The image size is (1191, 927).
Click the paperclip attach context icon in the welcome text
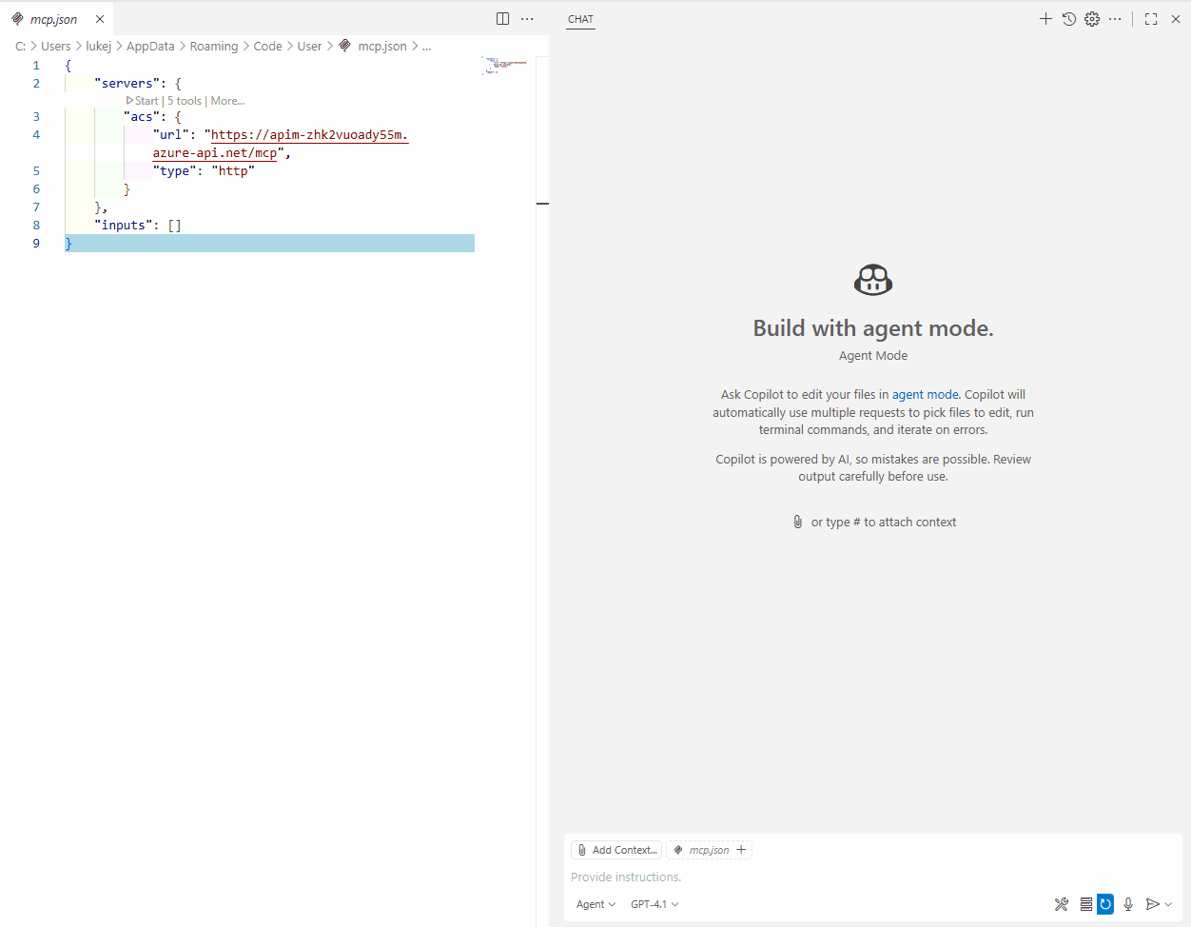pyautogui.click(x=797, y=522)
